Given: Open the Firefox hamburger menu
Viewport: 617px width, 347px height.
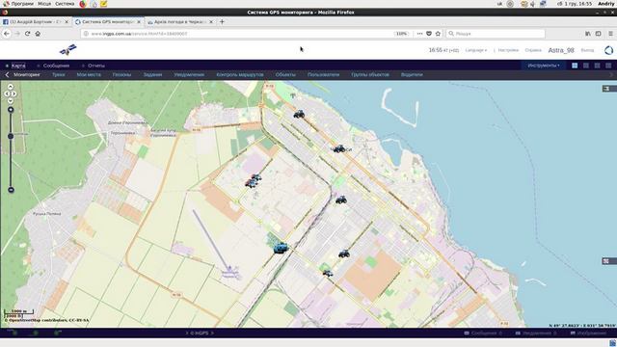Looking at the screenshot, I should point(610,34).
